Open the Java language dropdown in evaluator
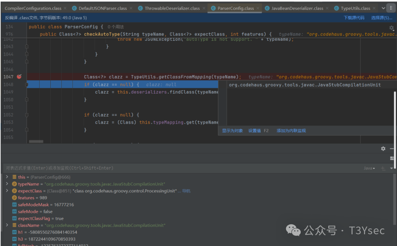397x246 pixels. pyautogui.click(x=369, y=168)
